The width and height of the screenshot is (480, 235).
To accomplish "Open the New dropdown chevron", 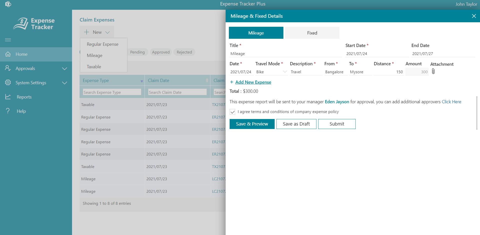I will tap(108, 32).
